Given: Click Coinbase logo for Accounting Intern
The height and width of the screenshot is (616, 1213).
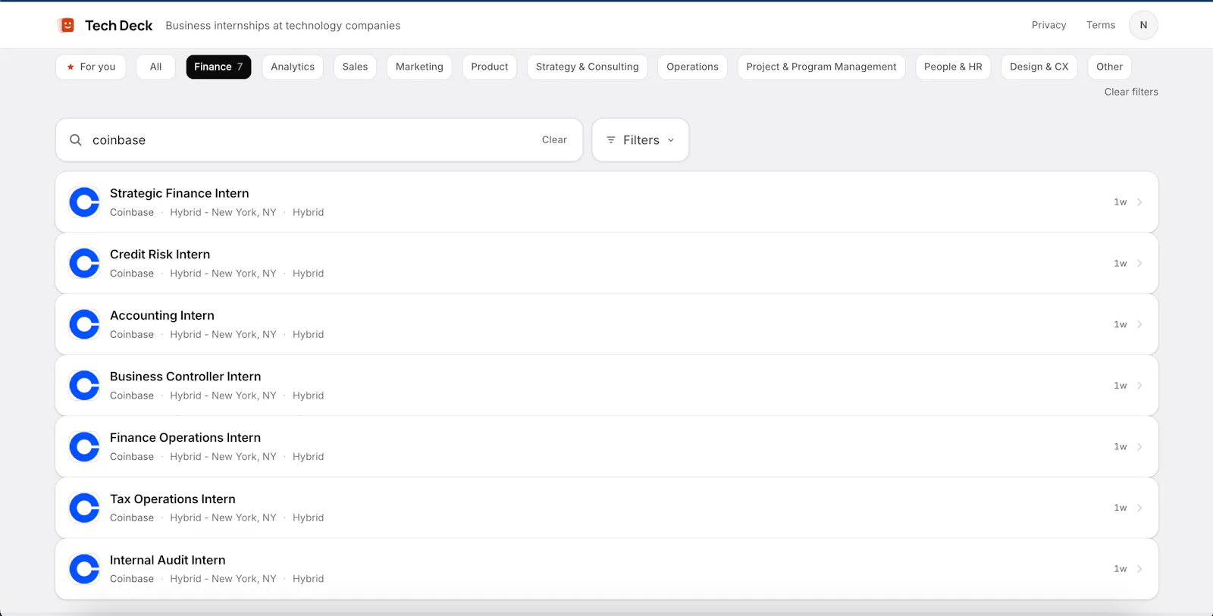Looking at the screenshot, I should tap(84, 324).
